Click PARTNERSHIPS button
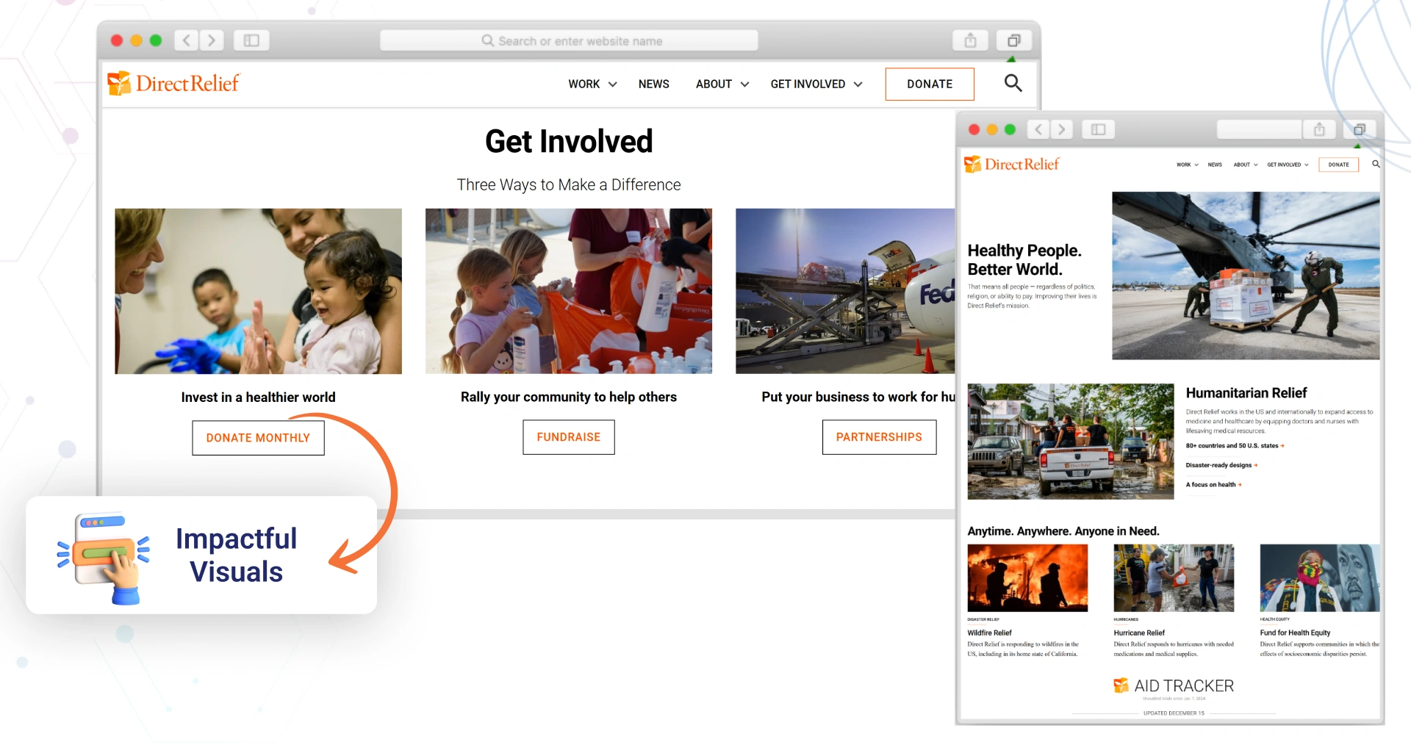The width and height of the screenshot is (1411, 745). tap(879, 437)
